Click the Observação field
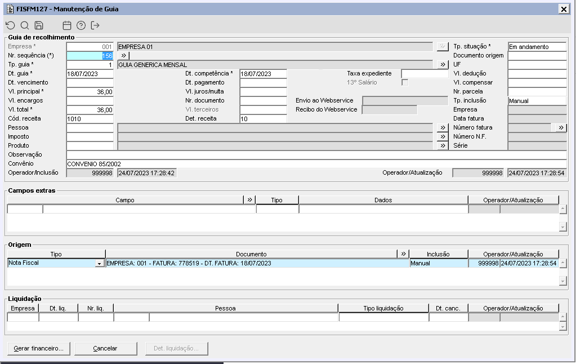Viewport: 576px width, 364px height. click(x=316, y=154)
